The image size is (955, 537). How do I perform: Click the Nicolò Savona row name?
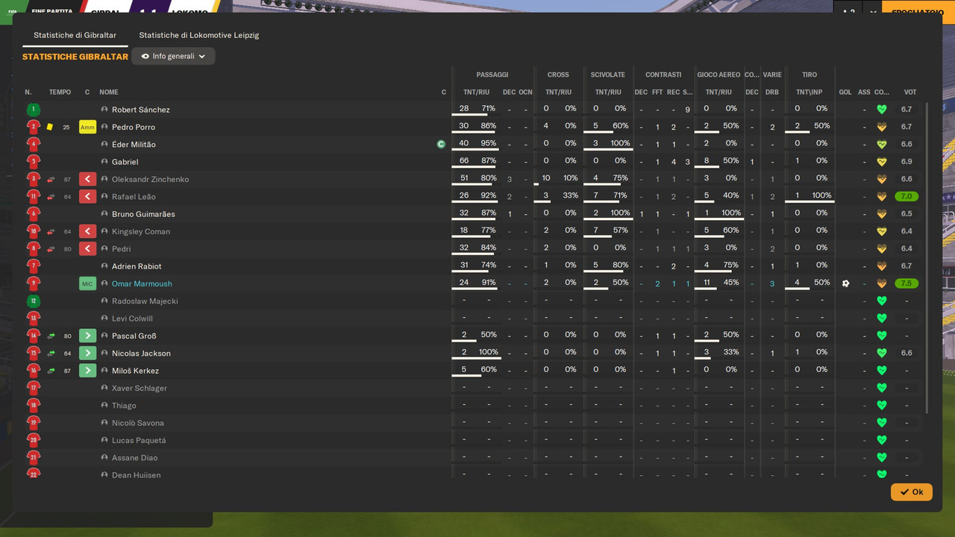(138, 423)
